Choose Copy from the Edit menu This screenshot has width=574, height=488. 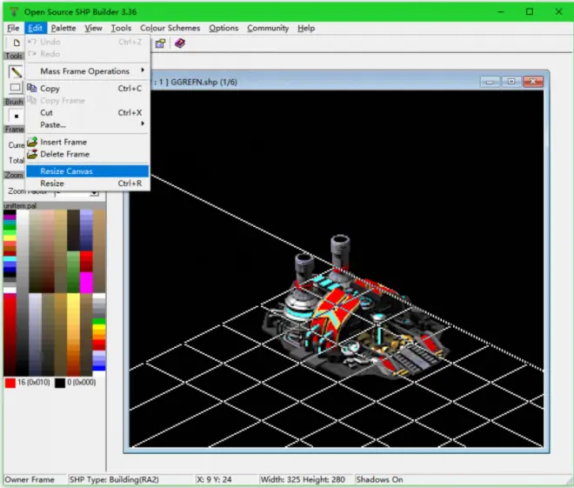[88, 88]
